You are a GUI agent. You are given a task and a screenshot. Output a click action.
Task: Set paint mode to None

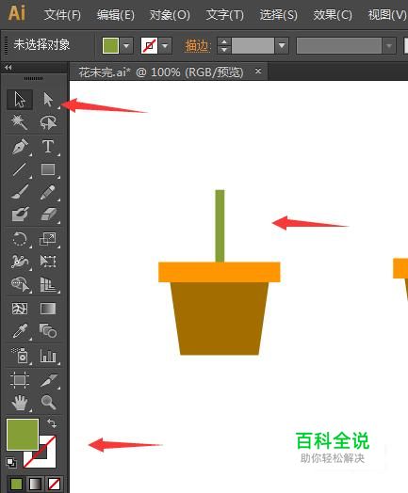tap(54, 485)
